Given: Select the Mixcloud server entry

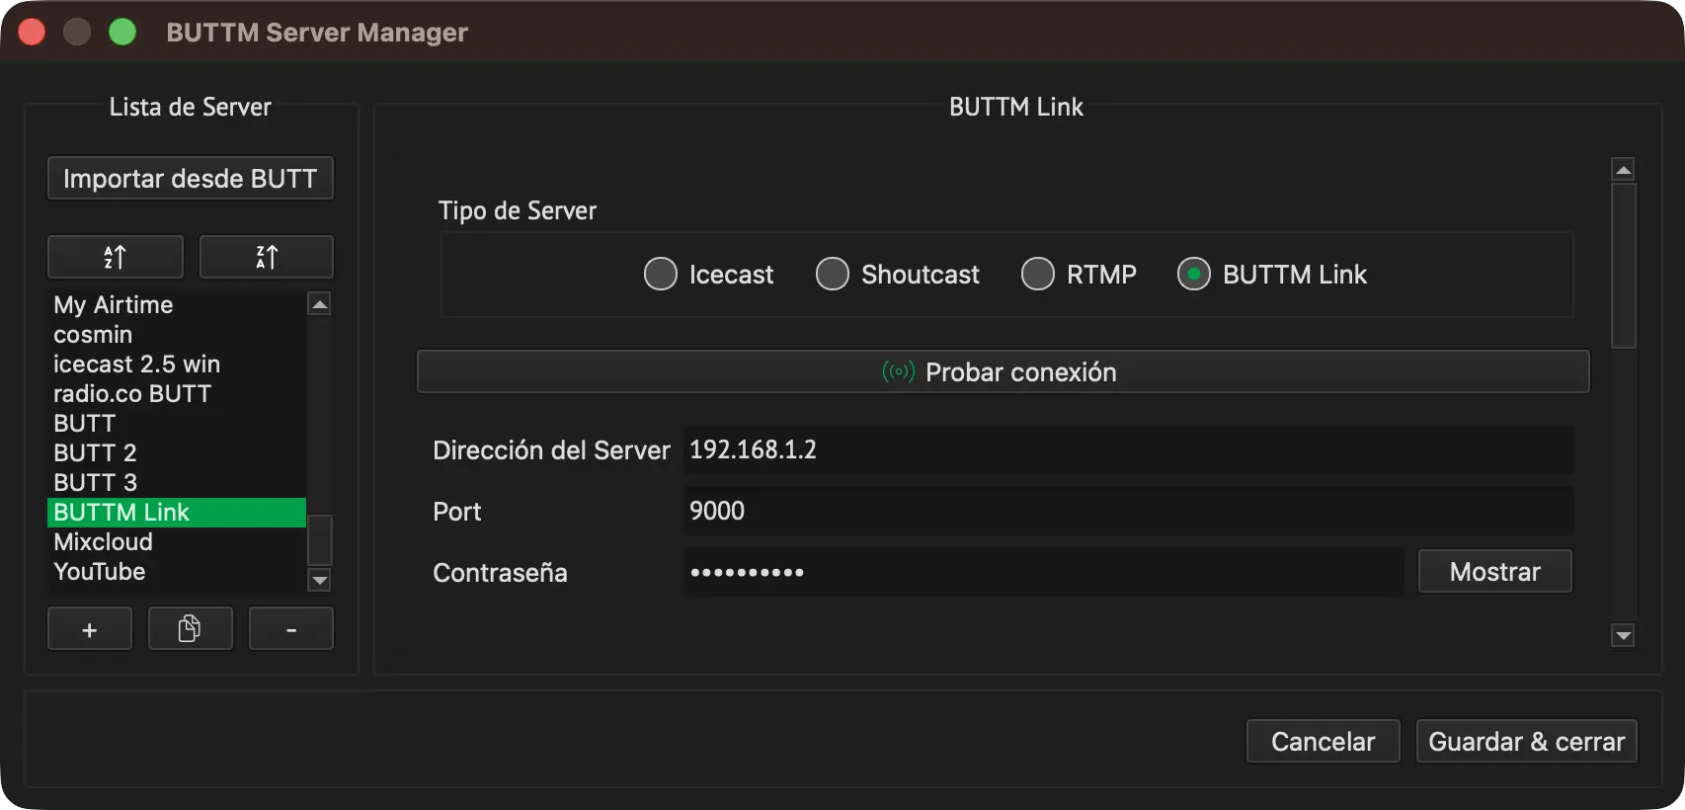Looking at the screenshot, I should click(177, 541).
